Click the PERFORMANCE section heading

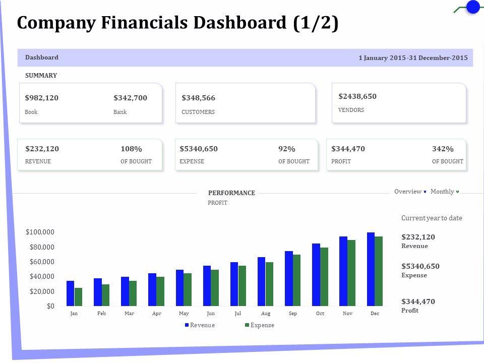(x=231, y=193)
